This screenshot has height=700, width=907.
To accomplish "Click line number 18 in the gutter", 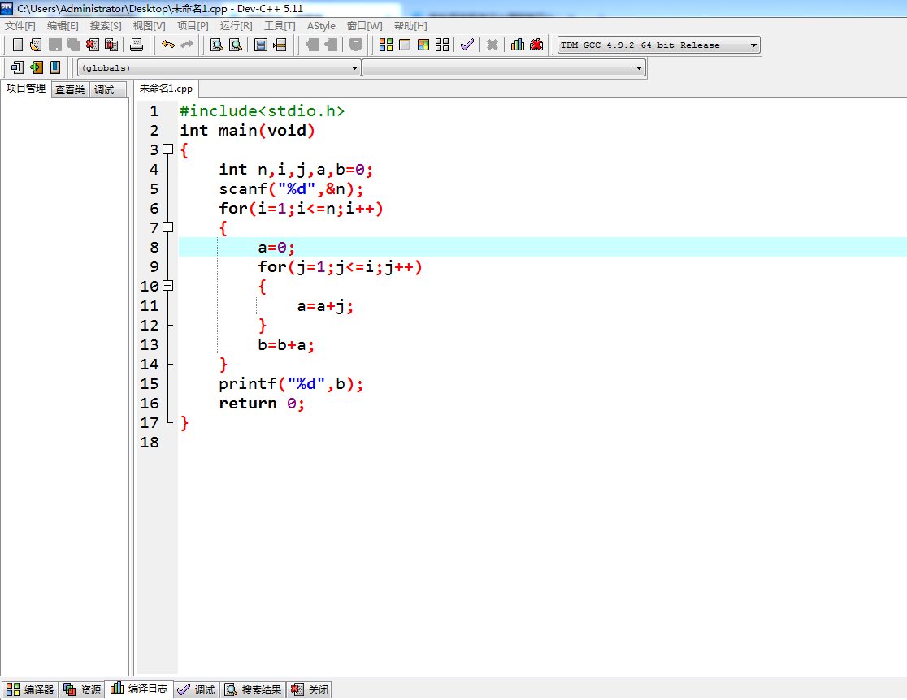I will pyautogui.click(x=150, y=443).
